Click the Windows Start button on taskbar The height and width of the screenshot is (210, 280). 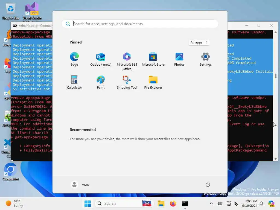point(87,203)
